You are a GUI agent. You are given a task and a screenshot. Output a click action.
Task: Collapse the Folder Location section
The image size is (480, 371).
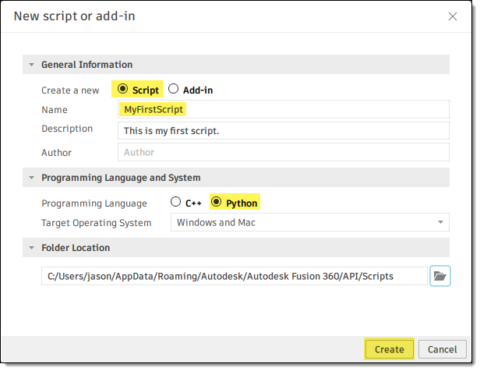pos(32,248)
